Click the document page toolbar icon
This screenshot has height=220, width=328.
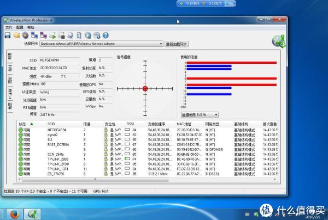pos(79,35)
